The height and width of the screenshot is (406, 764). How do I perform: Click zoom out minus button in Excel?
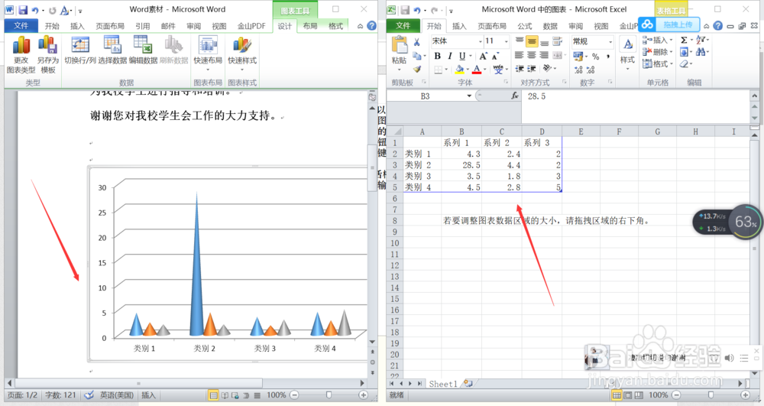coord(676,395)
